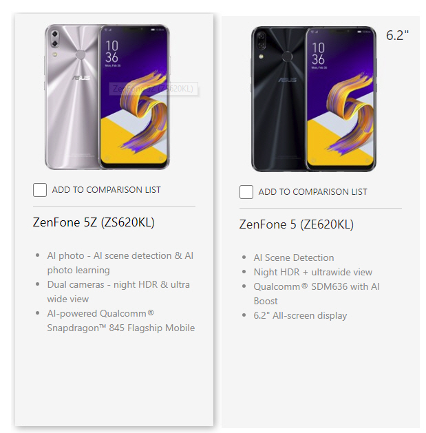Open the ZenFone 5 (ZE620KL) title link
The width and height of the screenshot is (426, 433).
click(x=296, y=224)
